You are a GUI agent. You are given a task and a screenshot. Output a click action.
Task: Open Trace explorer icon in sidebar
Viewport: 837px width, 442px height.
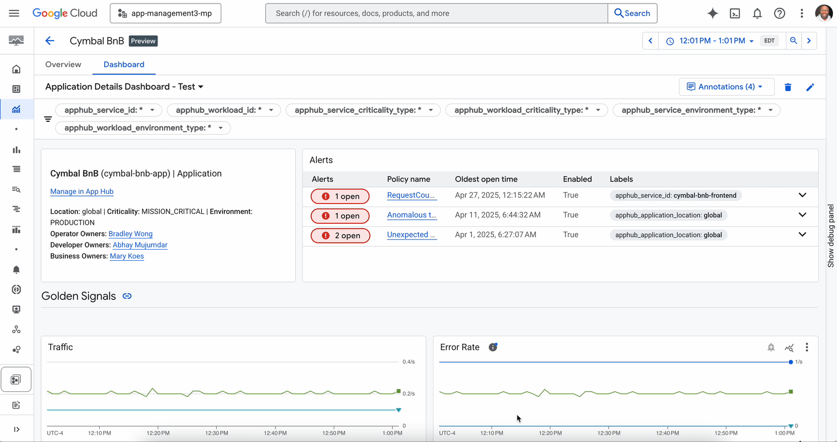tap(16, 209)
